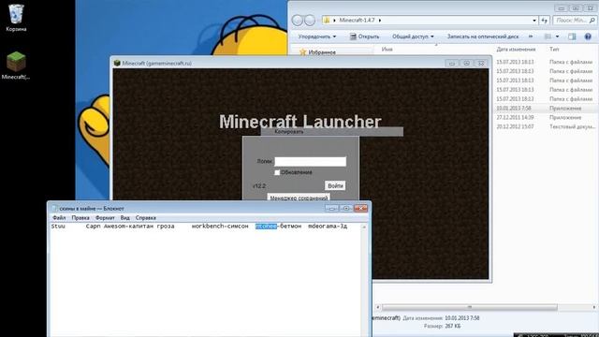The image size is (599, 337).
Task: Click the word workbench-симсон in Notepad
Action: click(220, 227)
